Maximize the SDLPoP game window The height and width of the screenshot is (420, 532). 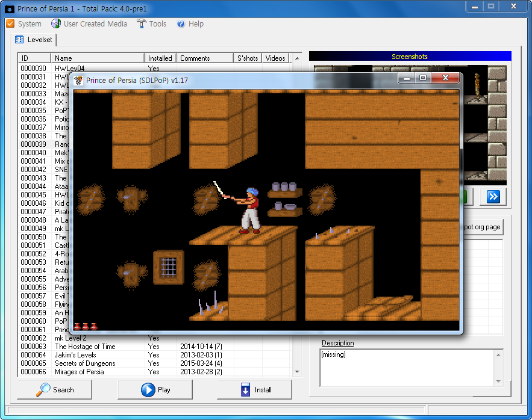click(x=423, y=78)
